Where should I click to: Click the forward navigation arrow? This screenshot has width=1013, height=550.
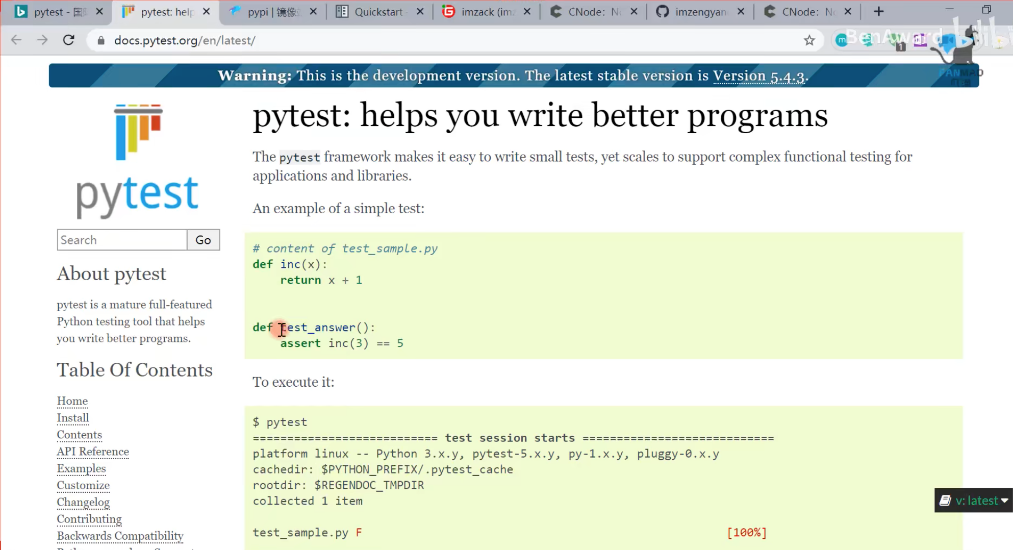(x=42, y=40)
